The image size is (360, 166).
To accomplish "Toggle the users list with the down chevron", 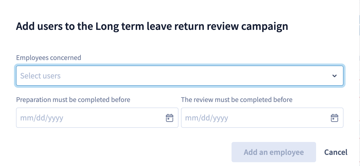I will (334, 76).
